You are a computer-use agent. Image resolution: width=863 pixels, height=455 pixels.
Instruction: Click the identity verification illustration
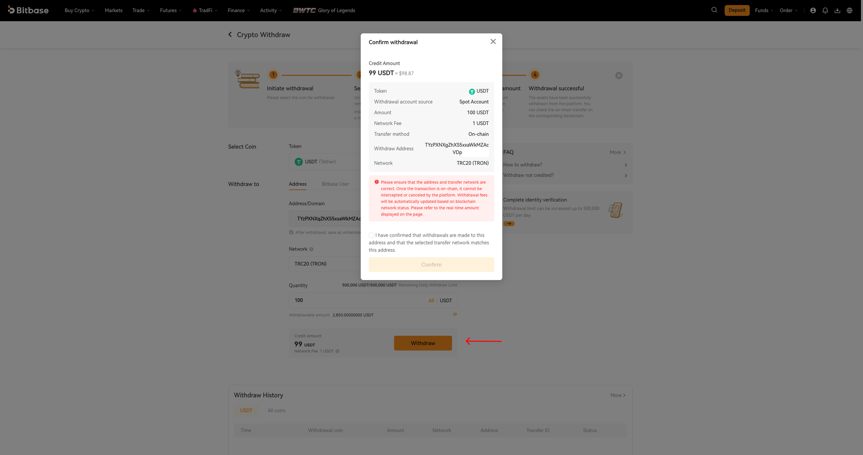(615, 210)
